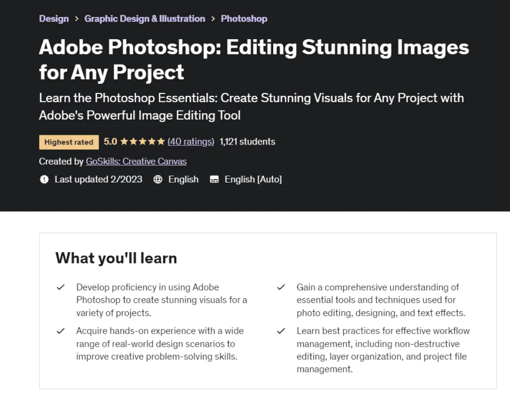
Task: Click the 'What you'll learn' heading
Action: 116,258
